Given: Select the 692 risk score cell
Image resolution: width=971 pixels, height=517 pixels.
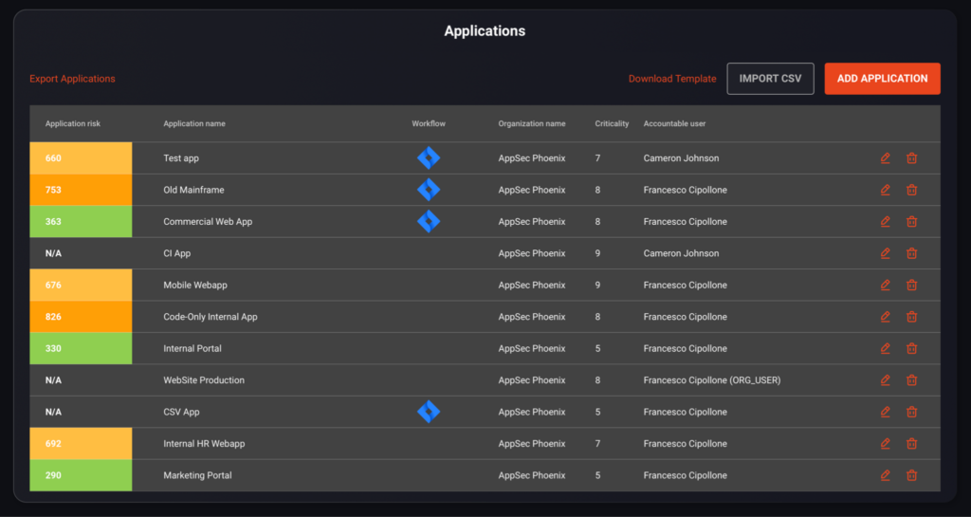Looking at the screenshot, I should (81, 443).
